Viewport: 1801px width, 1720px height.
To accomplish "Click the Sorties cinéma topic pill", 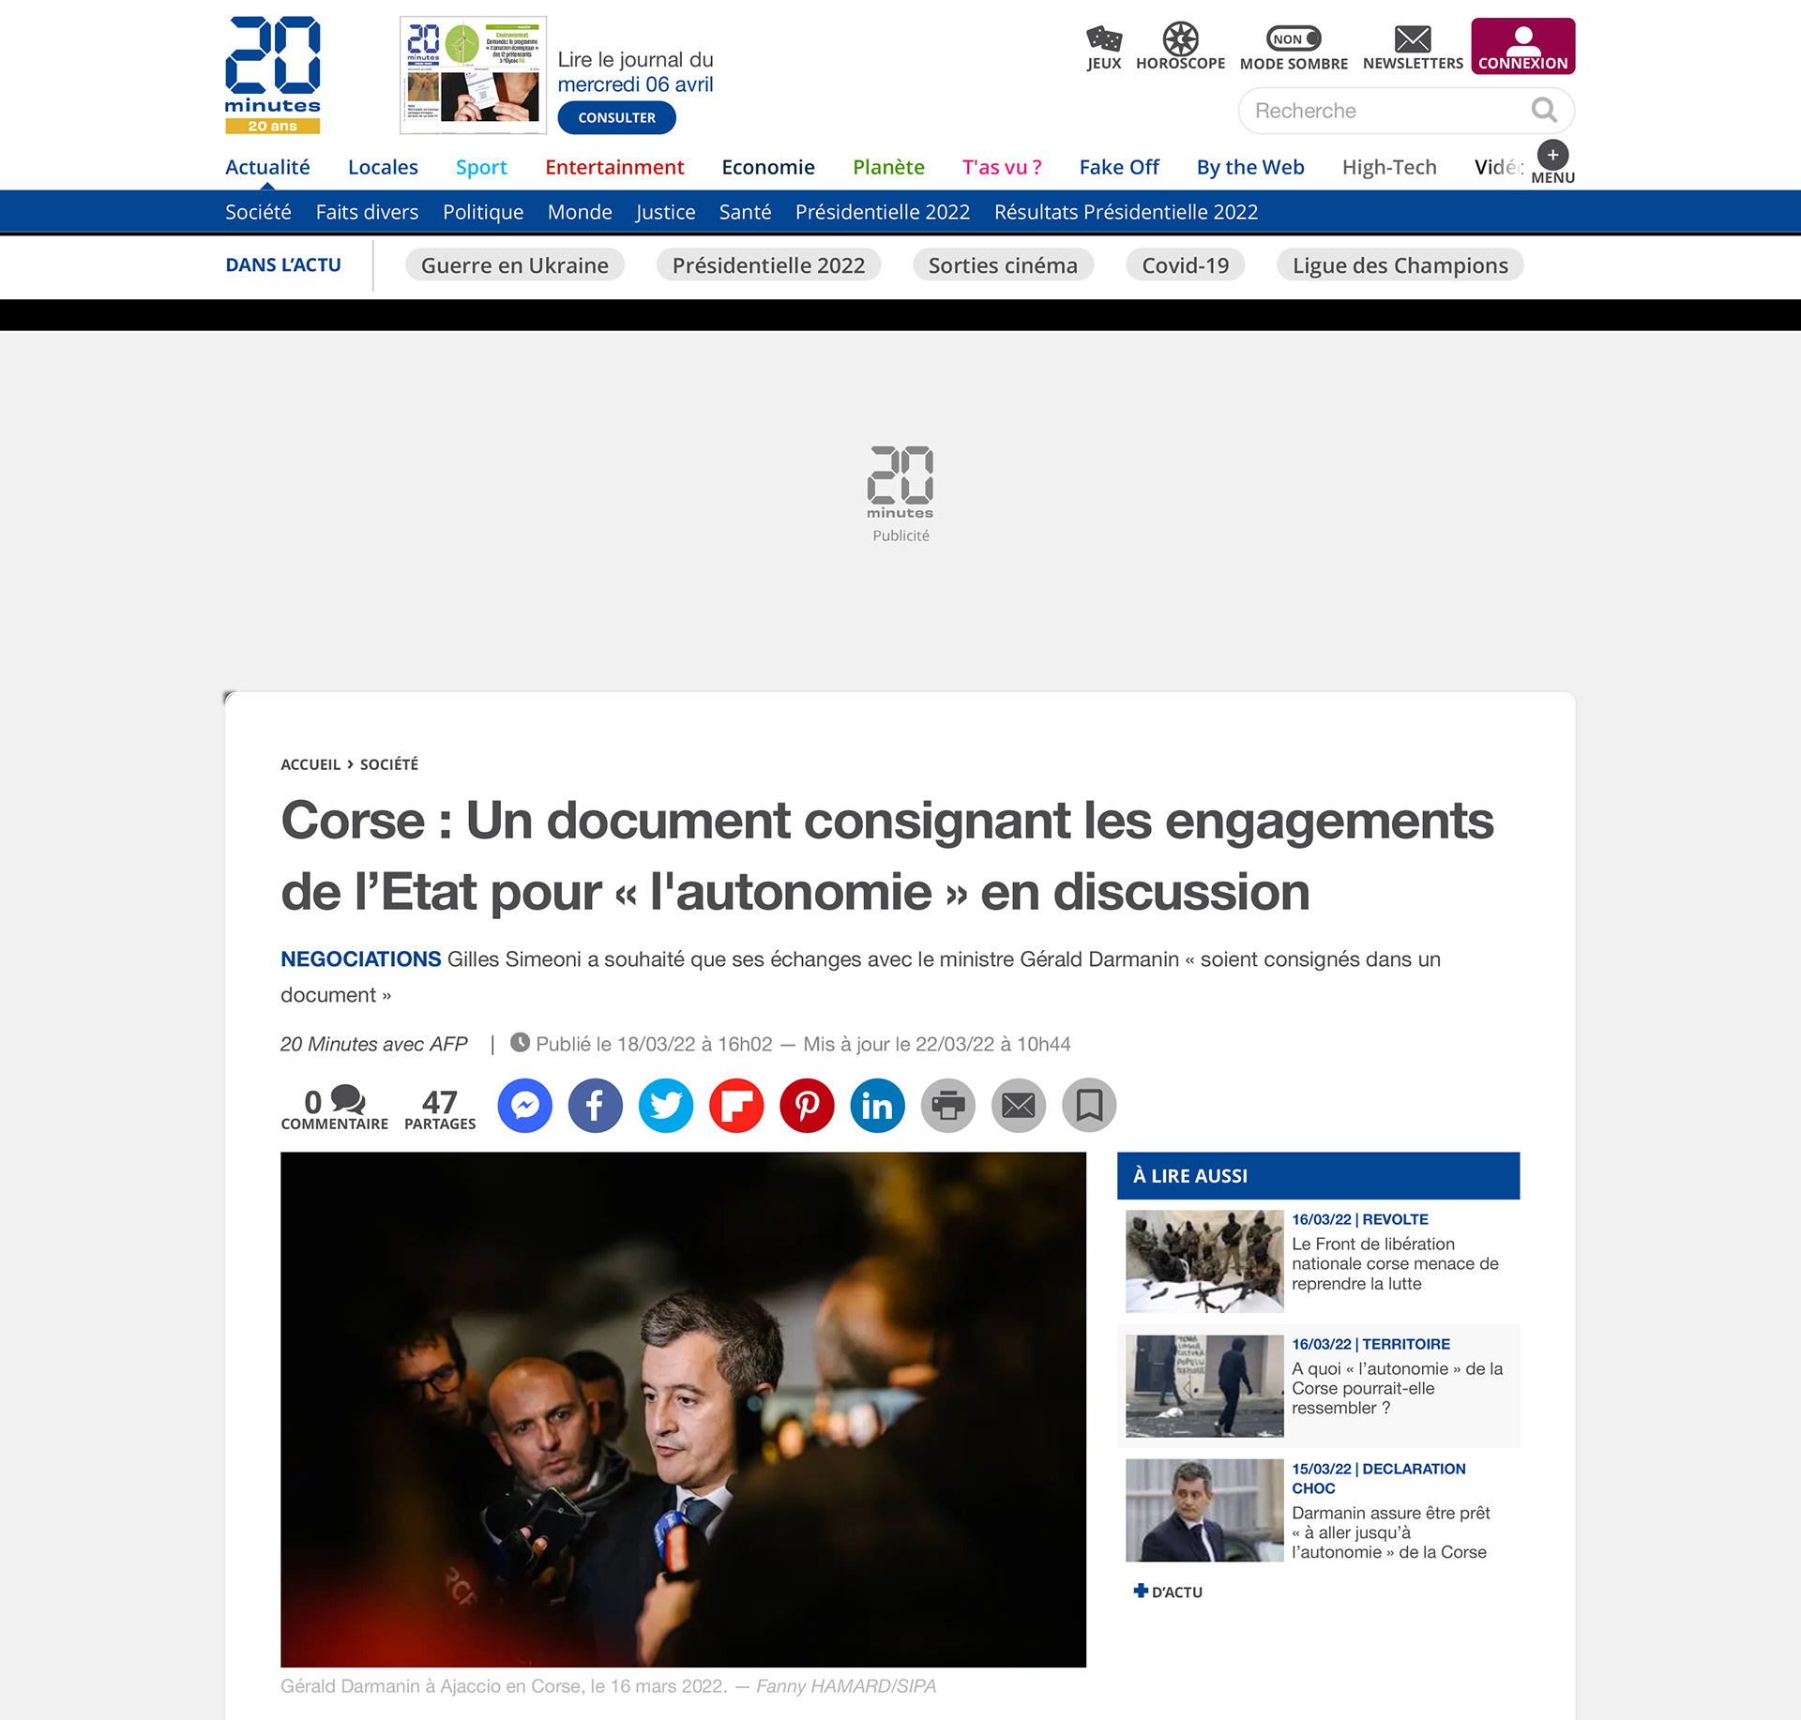I will (1003, 265).
